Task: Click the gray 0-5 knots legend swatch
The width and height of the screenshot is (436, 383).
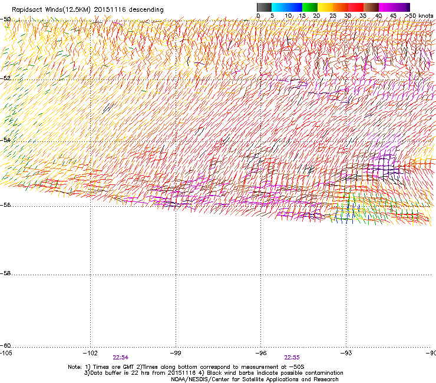Action: pos(264,7)
